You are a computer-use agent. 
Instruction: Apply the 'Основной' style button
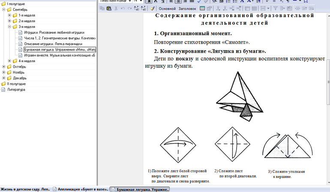tap(167, 8)
